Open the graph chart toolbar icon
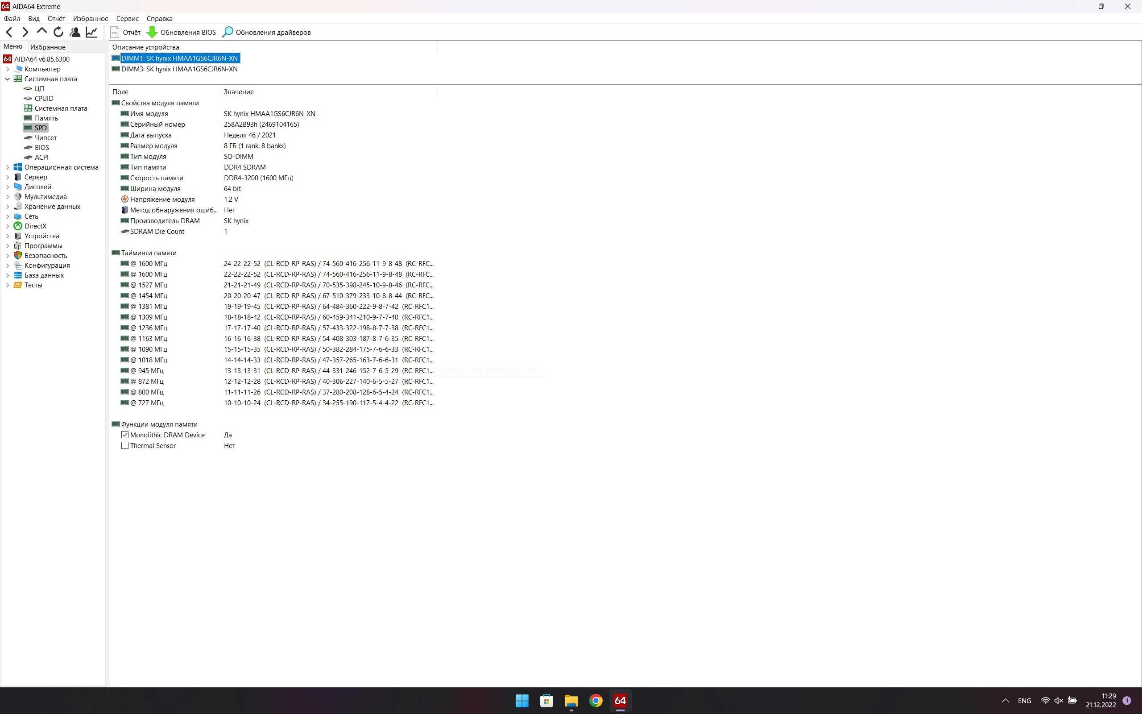1142x714 pixels. pos(91,32)
